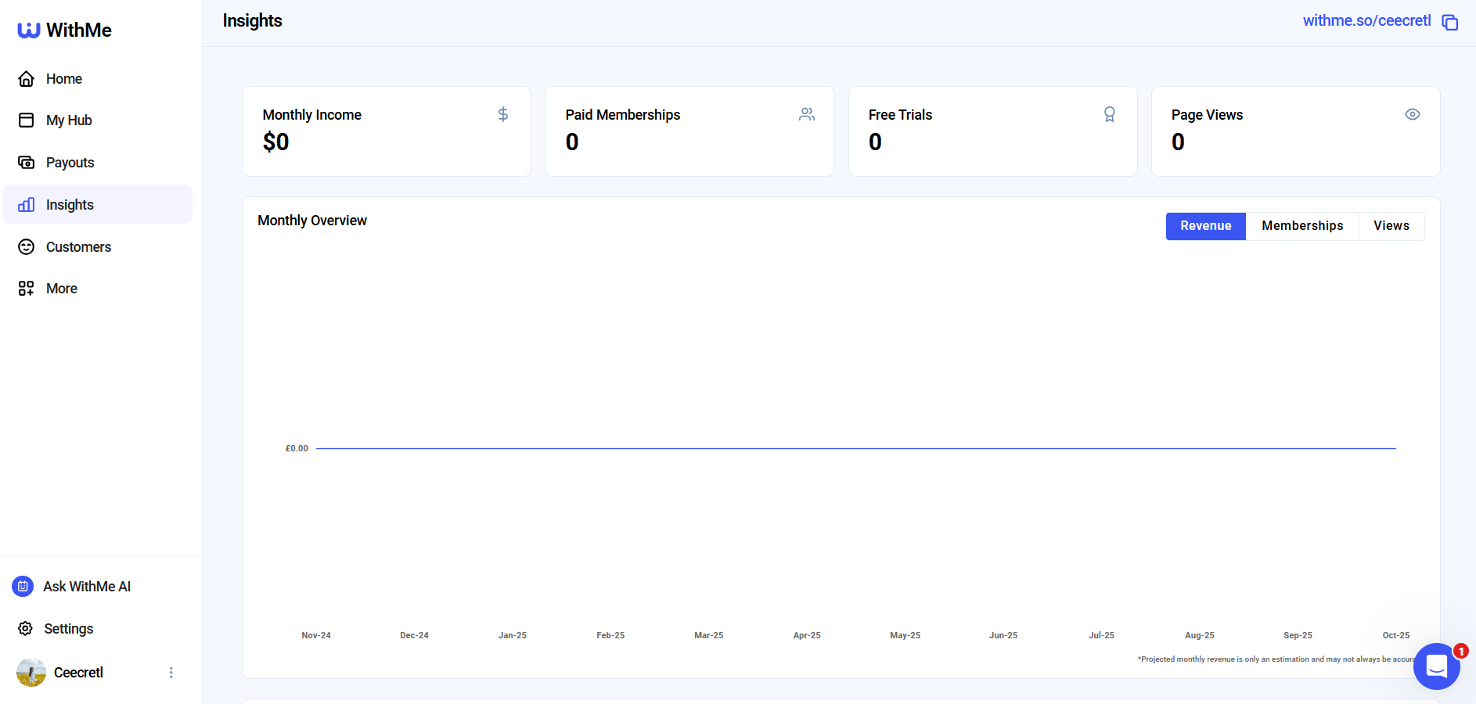Viewport: 1476px width, 704px height.
Task: Click the dollar icon on Monthly Income card
Action: pos(502,114)
